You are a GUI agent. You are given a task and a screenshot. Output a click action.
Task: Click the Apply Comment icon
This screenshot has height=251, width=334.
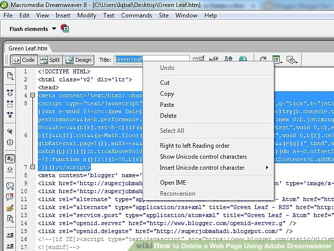pyautogui.click(x=10, y=186)
